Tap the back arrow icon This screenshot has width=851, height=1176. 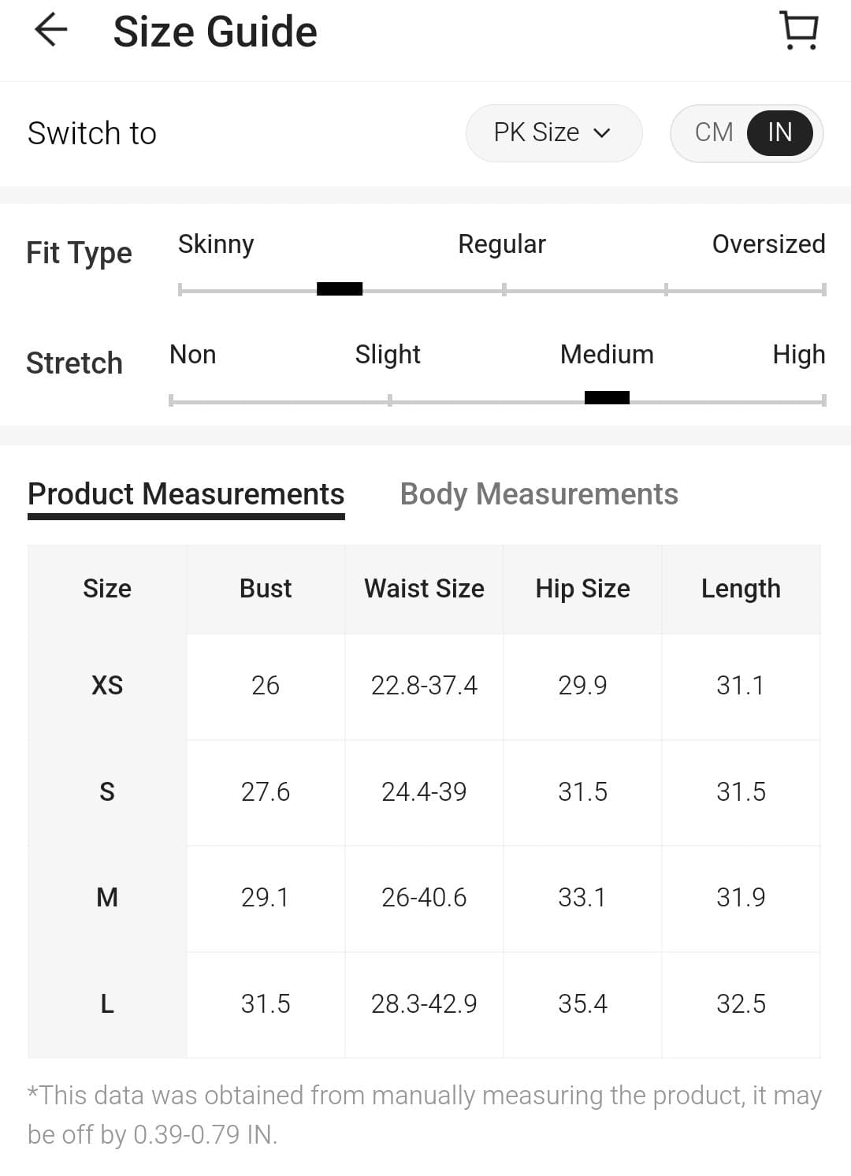pyautogui.click(x=51, y=31)
